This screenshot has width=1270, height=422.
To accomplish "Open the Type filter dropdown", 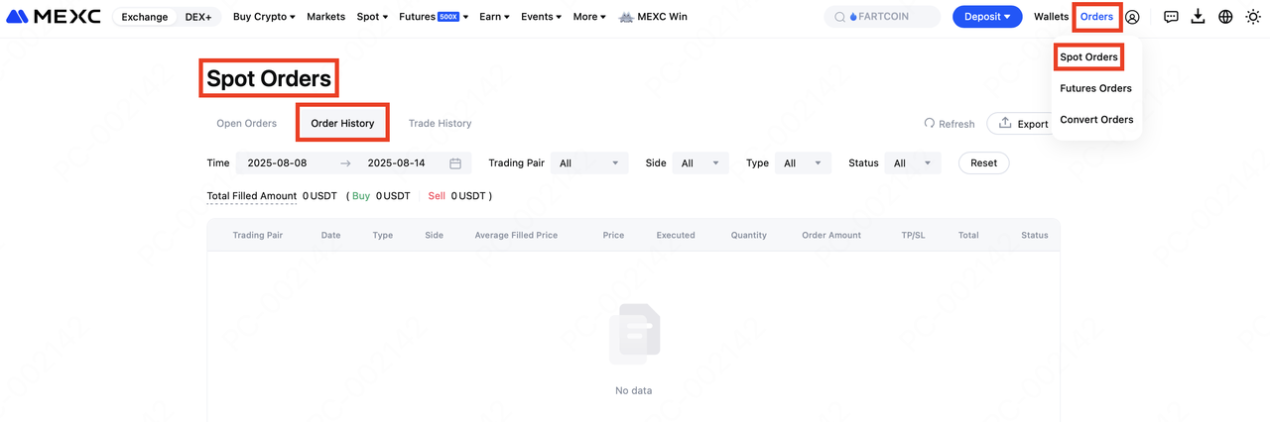I will pos(803,163).
